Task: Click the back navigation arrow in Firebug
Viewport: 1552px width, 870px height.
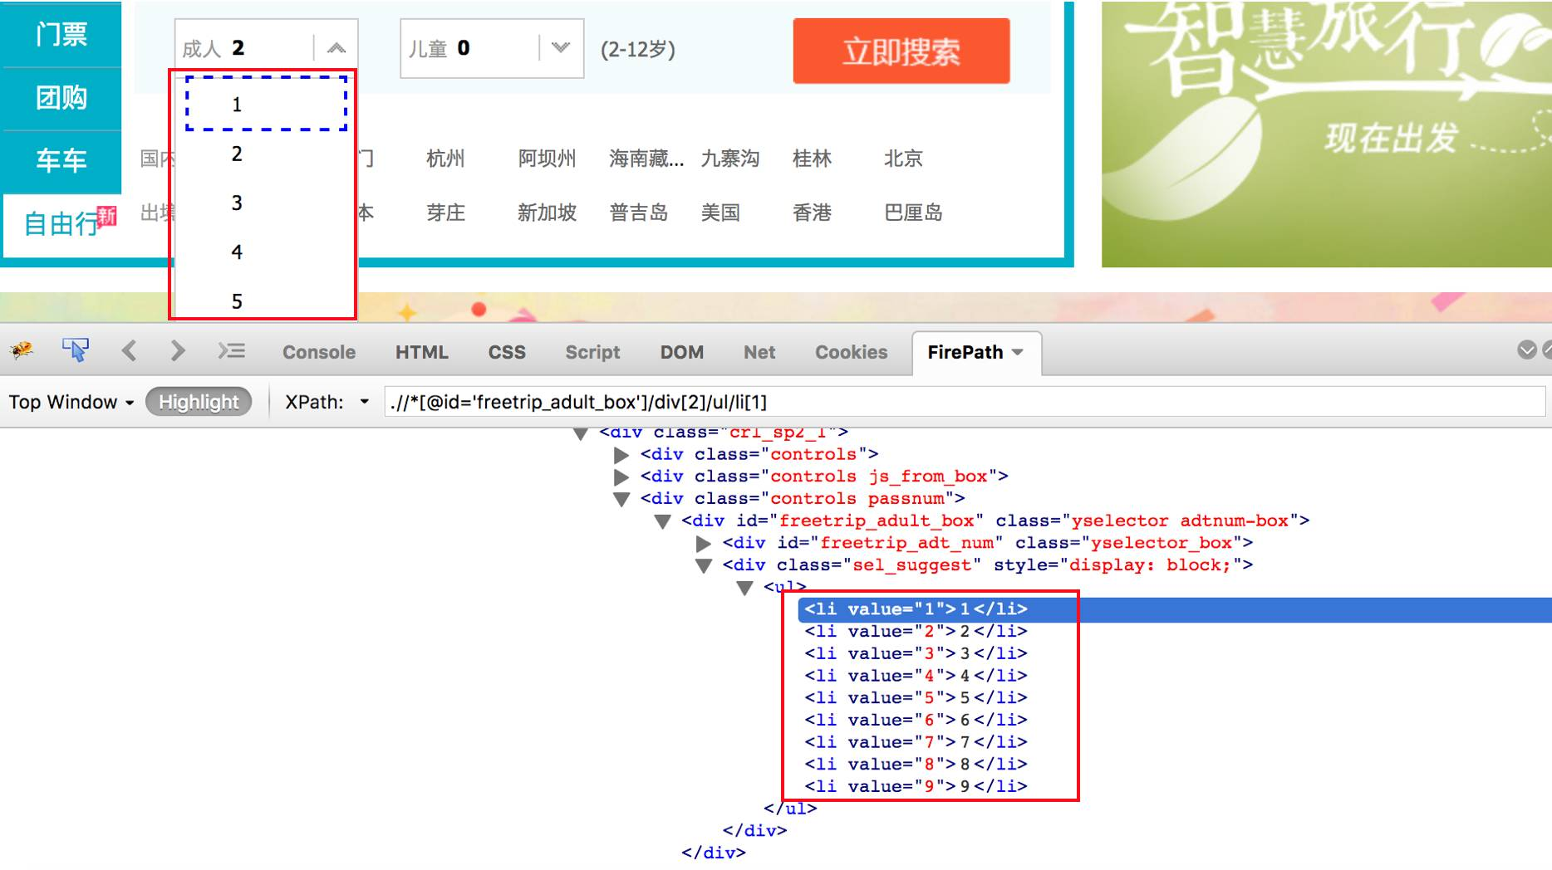Action: coord(129,350)
